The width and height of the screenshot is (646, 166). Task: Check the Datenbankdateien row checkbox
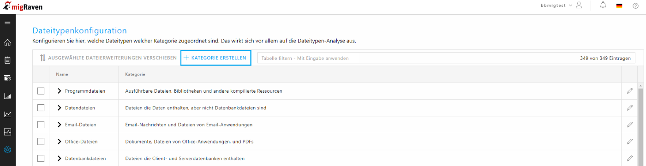coord(41,158)
